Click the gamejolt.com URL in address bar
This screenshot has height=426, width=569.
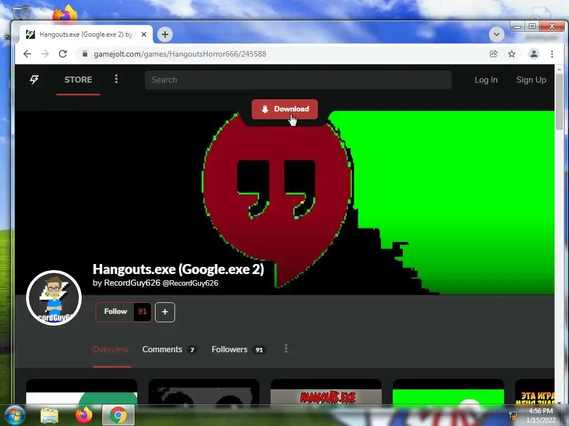tap(180, 54)
